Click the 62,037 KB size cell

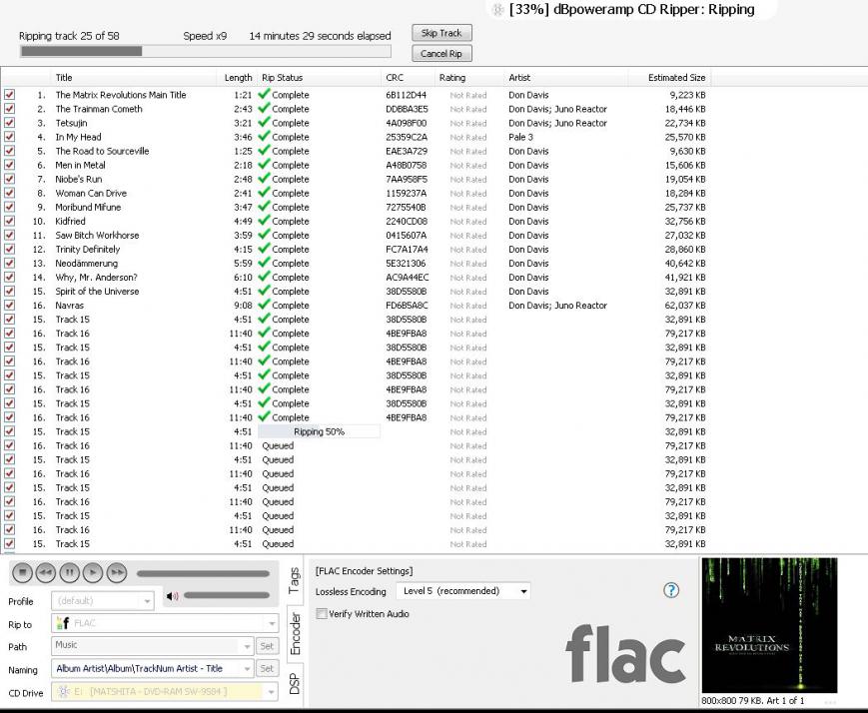click(x=685, y=305)
